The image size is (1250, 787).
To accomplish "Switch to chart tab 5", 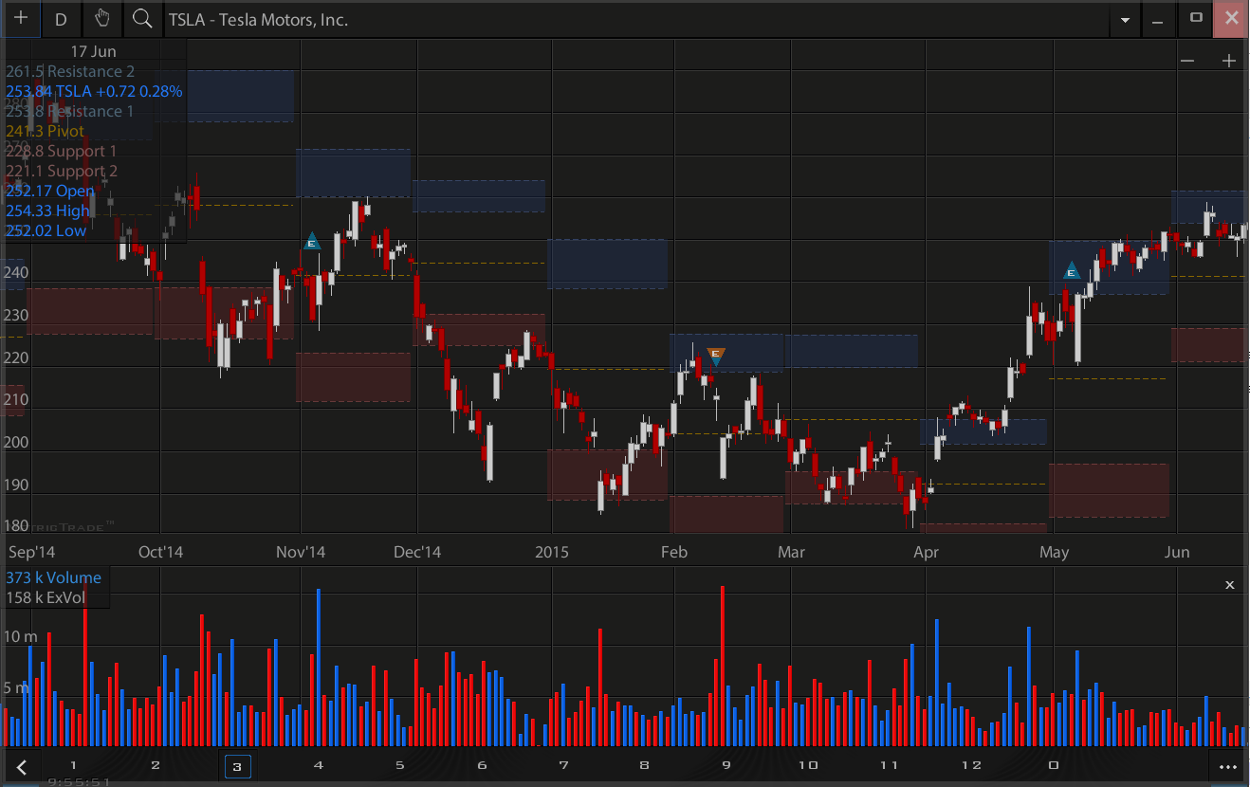I will coord(400,765).
